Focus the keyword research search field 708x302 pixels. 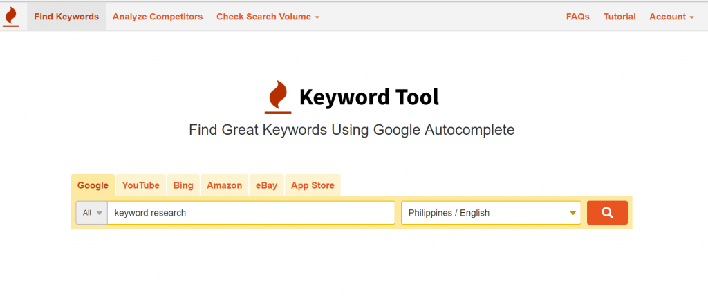pos(251,213)
